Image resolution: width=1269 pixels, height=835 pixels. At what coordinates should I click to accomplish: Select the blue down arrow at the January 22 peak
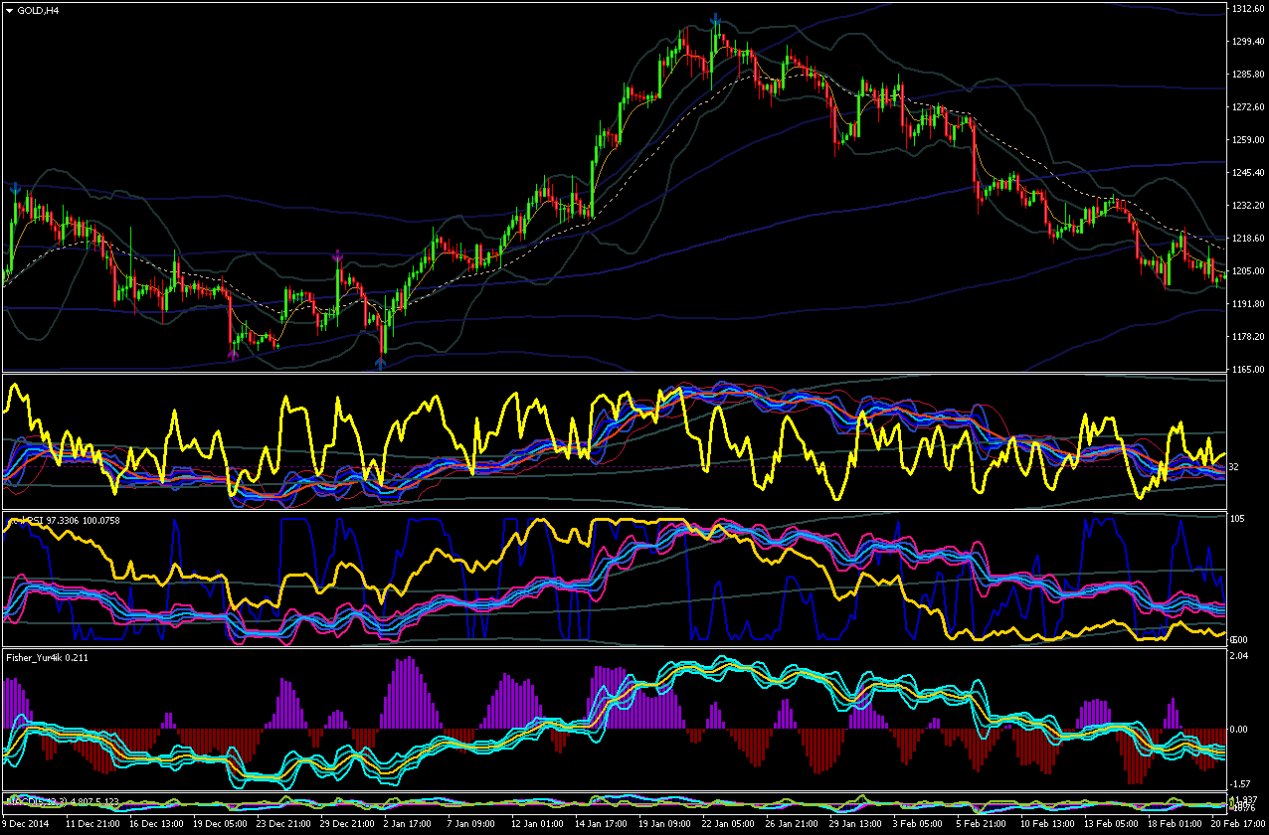716,19
